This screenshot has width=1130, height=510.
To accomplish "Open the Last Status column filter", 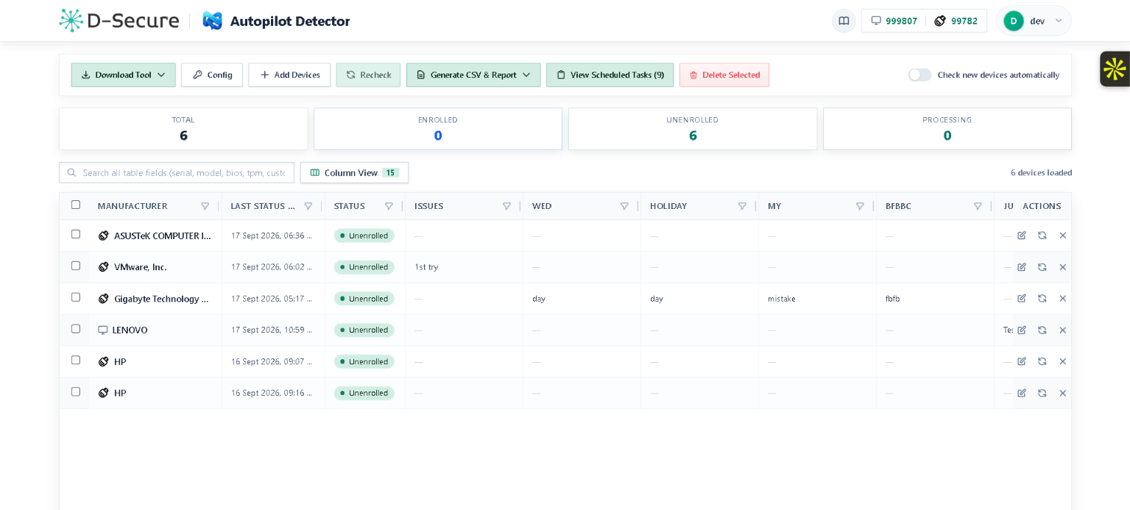I will pos(308,206).
